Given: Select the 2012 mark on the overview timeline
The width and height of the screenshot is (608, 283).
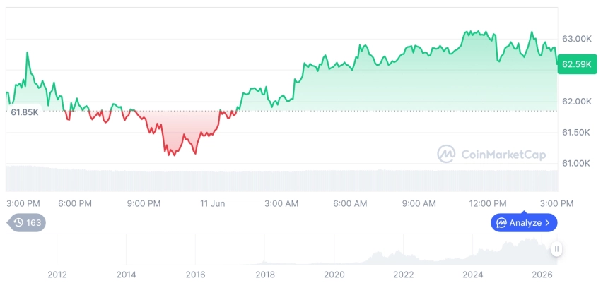Looking at the screenshot, I should point(57,275).
